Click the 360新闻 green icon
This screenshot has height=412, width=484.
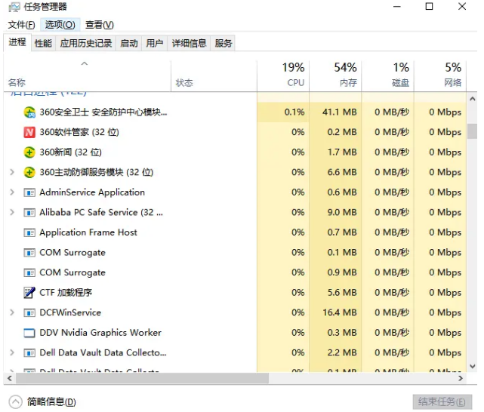[x=29, y=152]
